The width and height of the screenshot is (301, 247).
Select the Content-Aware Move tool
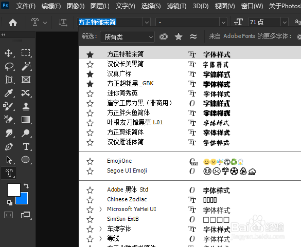tap(26, 93)
